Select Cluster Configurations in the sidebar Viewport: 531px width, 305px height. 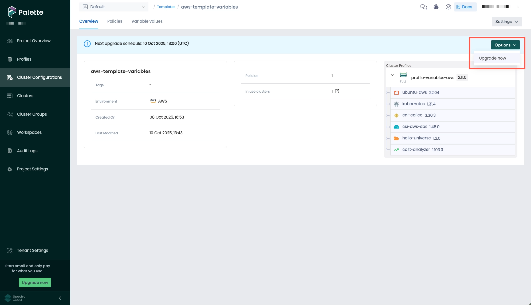click(39, 77)
